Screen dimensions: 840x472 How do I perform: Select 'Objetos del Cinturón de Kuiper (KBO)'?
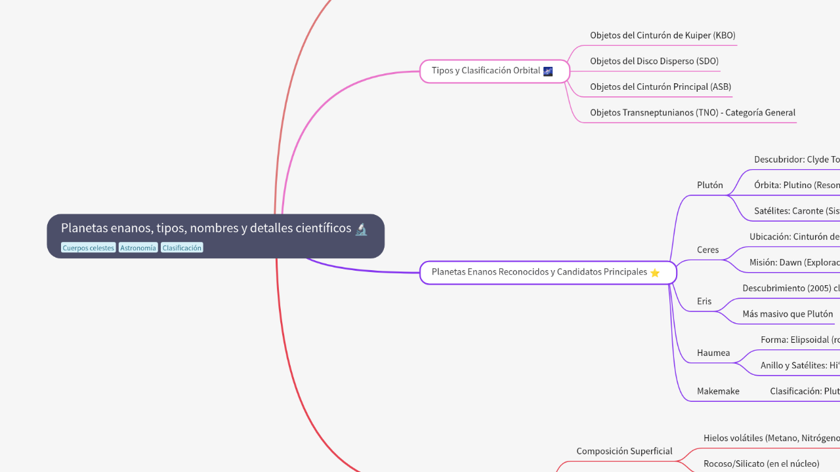tap(663, 35)
